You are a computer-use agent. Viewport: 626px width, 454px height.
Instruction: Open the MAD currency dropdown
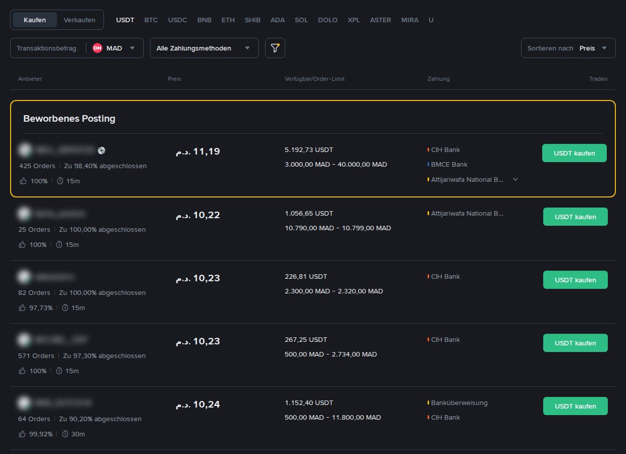coord(115,48)
